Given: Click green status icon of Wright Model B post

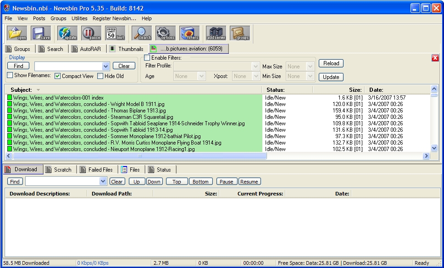Looking at the screenshot, I should pos(10,104).
